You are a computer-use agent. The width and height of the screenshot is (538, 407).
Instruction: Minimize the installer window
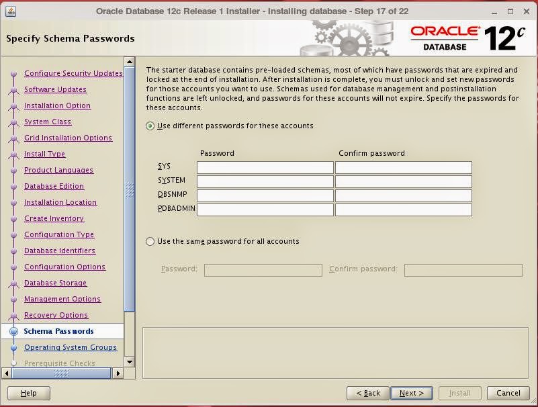point(494,11)
